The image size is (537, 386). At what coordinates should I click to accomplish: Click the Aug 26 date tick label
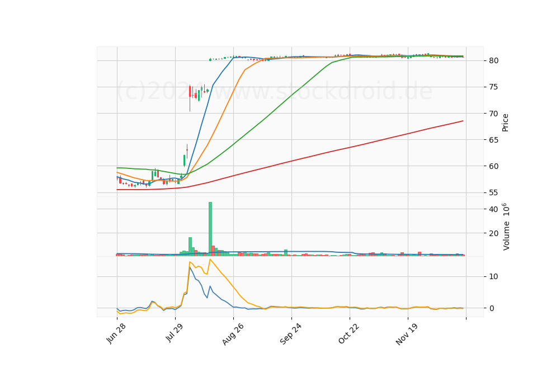(x=233, y=334)
